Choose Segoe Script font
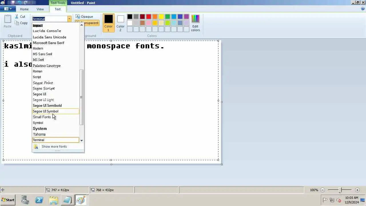The image size is (366, 206). point(56,88)
